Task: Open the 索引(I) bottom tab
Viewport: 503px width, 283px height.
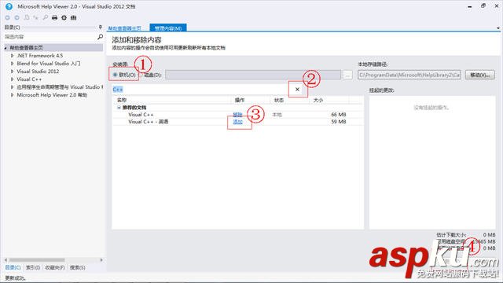Action: point(33,267)
